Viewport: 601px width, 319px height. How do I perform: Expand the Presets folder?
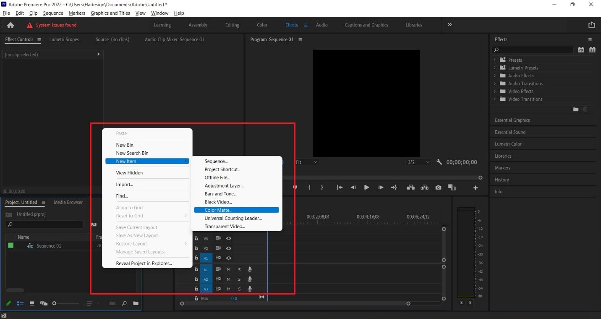pyautogui.click(x=495, y=60)
